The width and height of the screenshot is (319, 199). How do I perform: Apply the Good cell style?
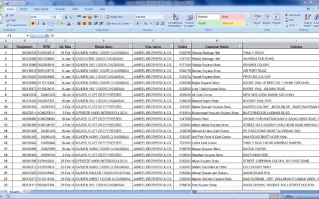pos(209,23)
